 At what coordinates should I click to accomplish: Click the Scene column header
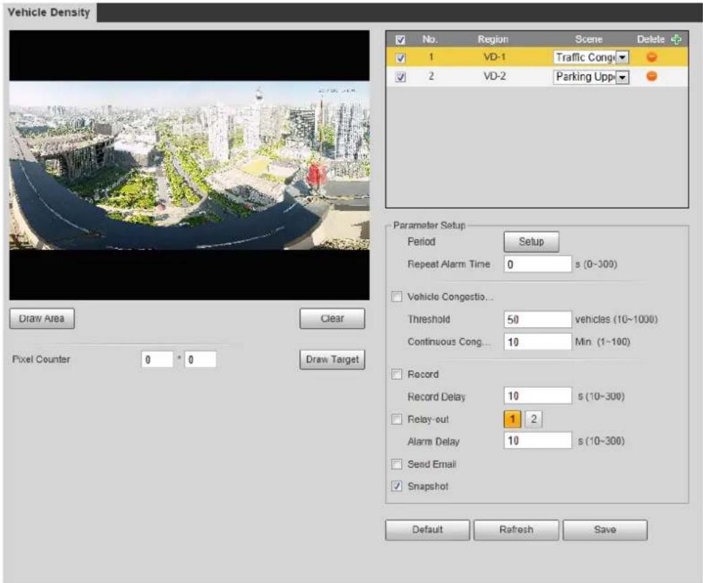[589, 39]
